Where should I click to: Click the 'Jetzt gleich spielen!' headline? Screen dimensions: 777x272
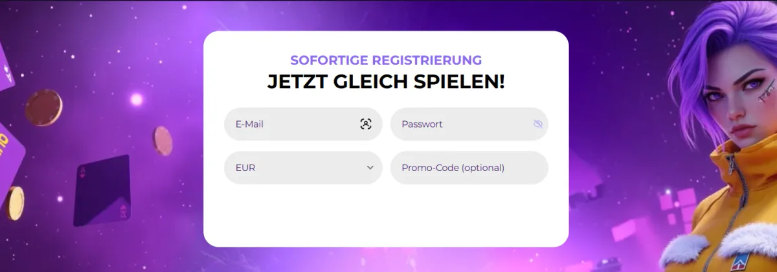386,82
